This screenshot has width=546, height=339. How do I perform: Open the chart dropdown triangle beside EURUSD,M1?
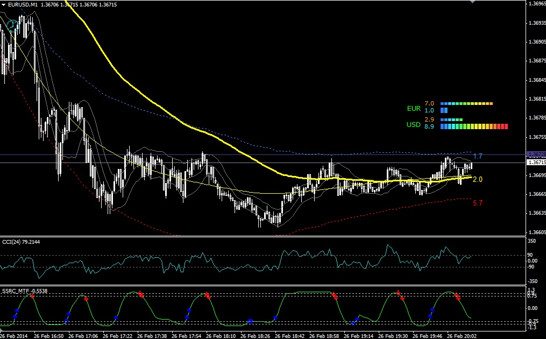3,4
